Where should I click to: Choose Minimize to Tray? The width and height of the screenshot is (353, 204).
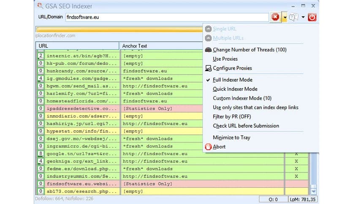tap(231, 137)
